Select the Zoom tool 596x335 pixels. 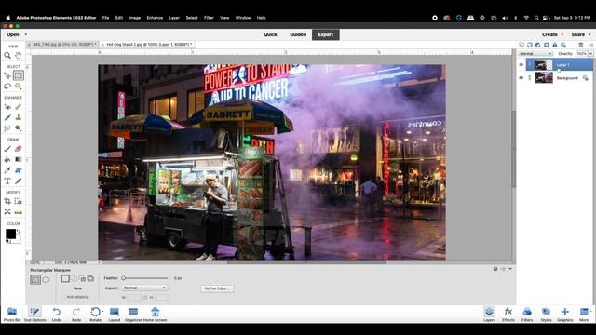coord(7,56)
